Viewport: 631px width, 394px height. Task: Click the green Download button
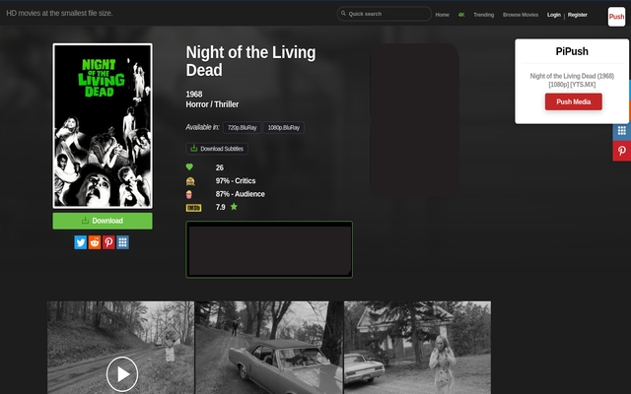click(103, 221)
